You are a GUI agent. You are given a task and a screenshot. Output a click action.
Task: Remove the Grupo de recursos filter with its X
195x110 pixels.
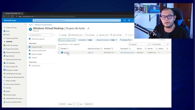[x=116, y=40]
